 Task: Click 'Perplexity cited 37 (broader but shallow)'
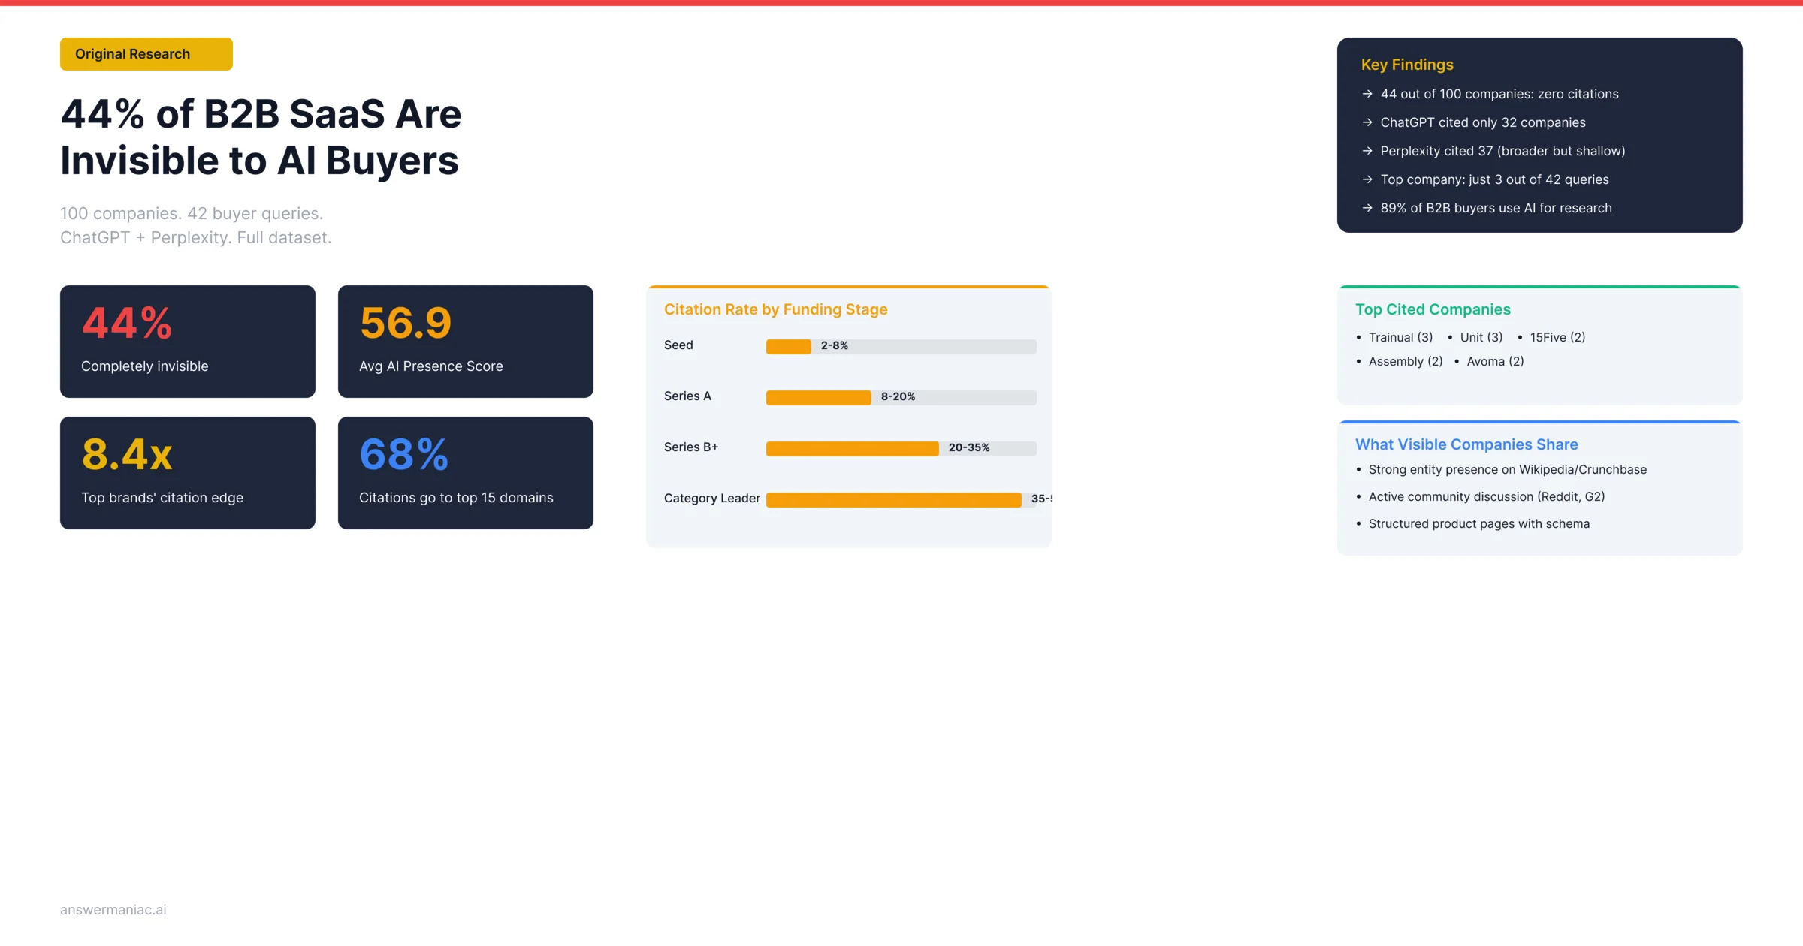(x=1503, y=151)
